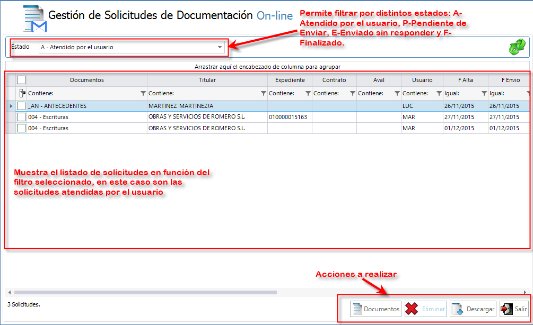Click the green refresh arrows icon
Viewport: 533px width, 325px height.
coord(517,47)
